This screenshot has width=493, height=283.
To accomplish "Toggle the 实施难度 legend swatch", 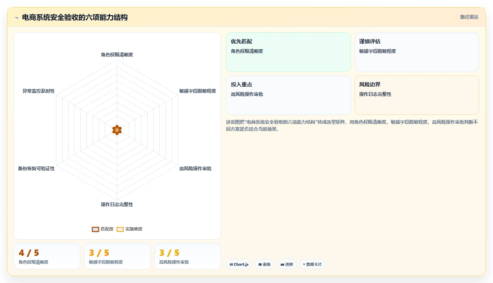I will pyautogui.click(x=120, y=229).
